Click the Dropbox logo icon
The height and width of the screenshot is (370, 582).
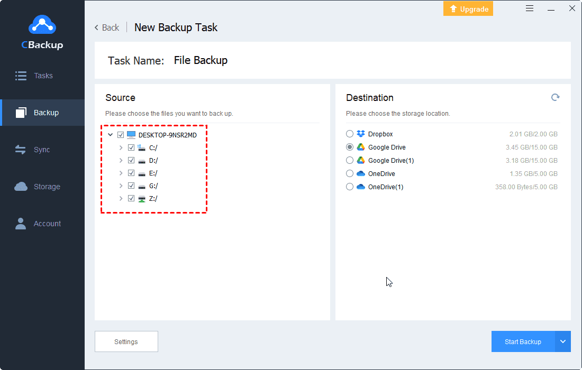(x=361, y=134)
